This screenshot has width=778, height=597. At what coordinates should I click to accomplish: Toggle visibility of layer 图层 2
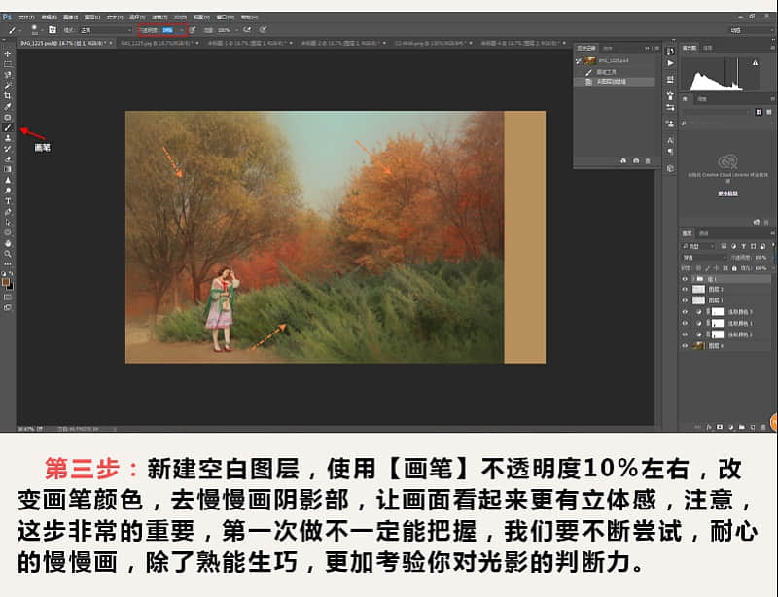[x=685, y=289]
